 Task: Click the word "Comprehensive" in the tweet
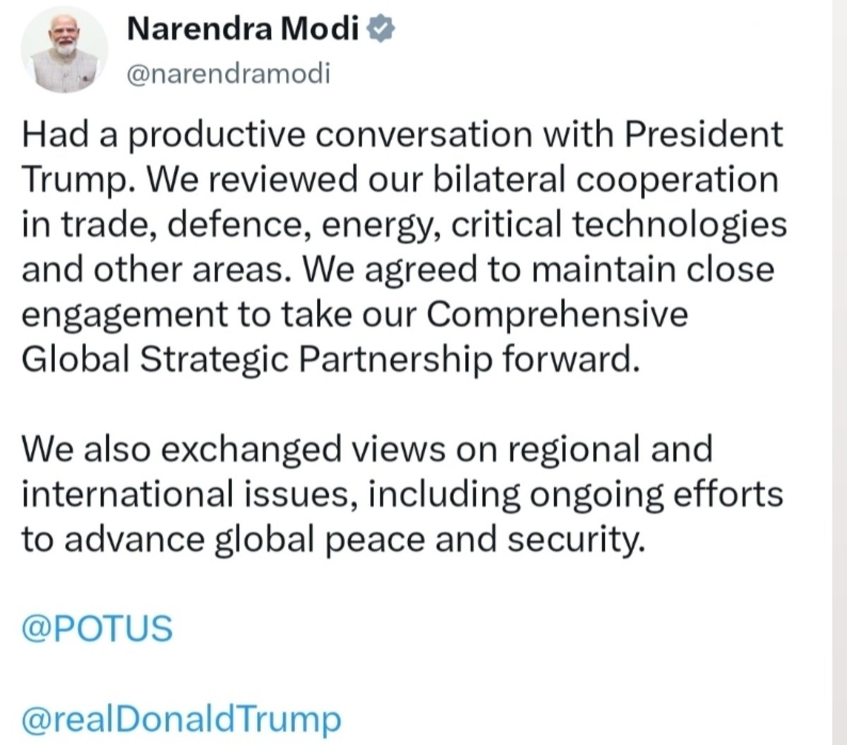[558, 315]
